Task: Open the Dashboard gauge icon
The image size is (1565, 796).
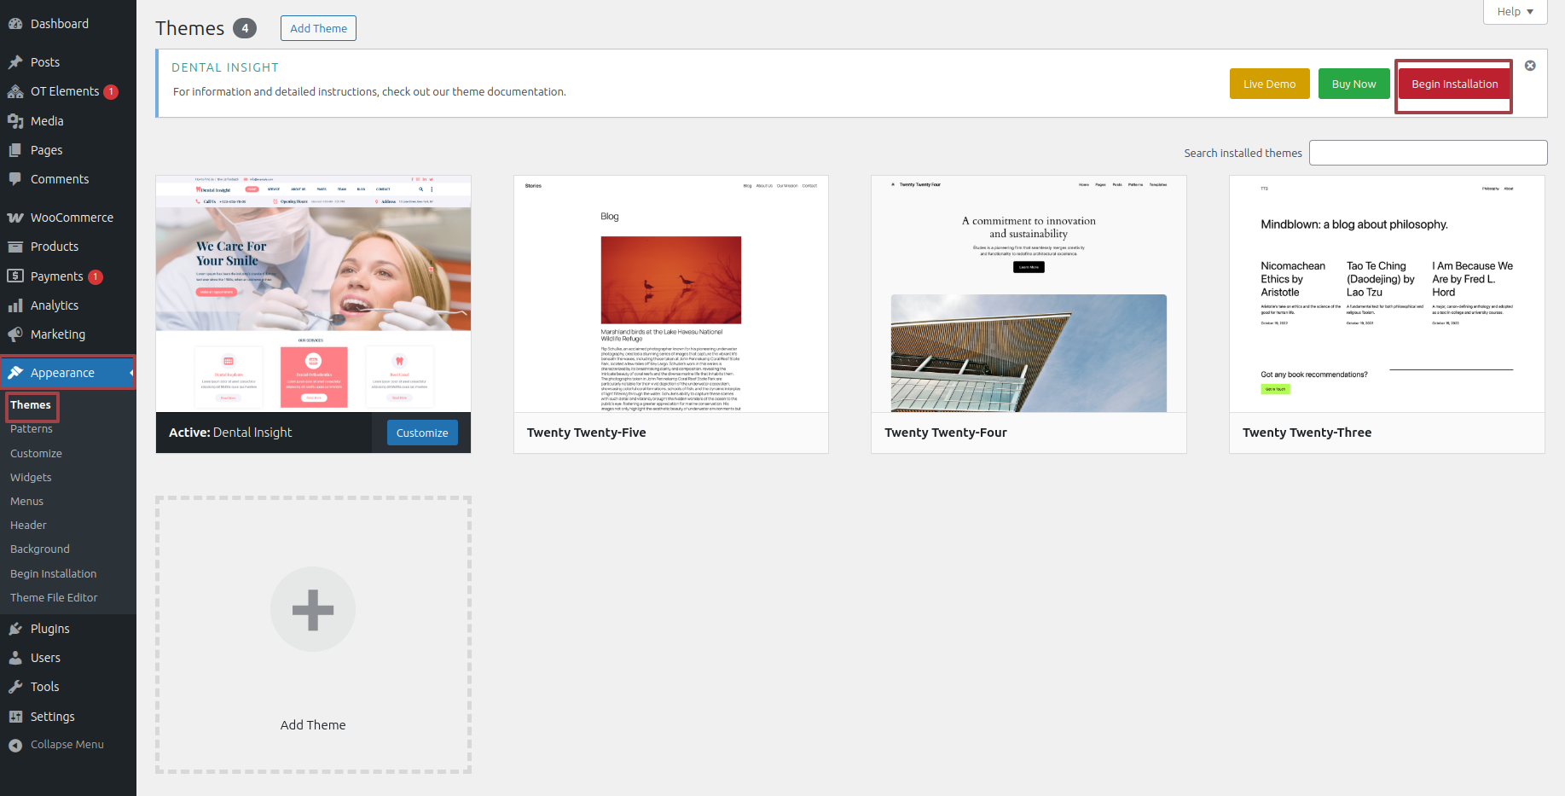Action: pos(15,24)
